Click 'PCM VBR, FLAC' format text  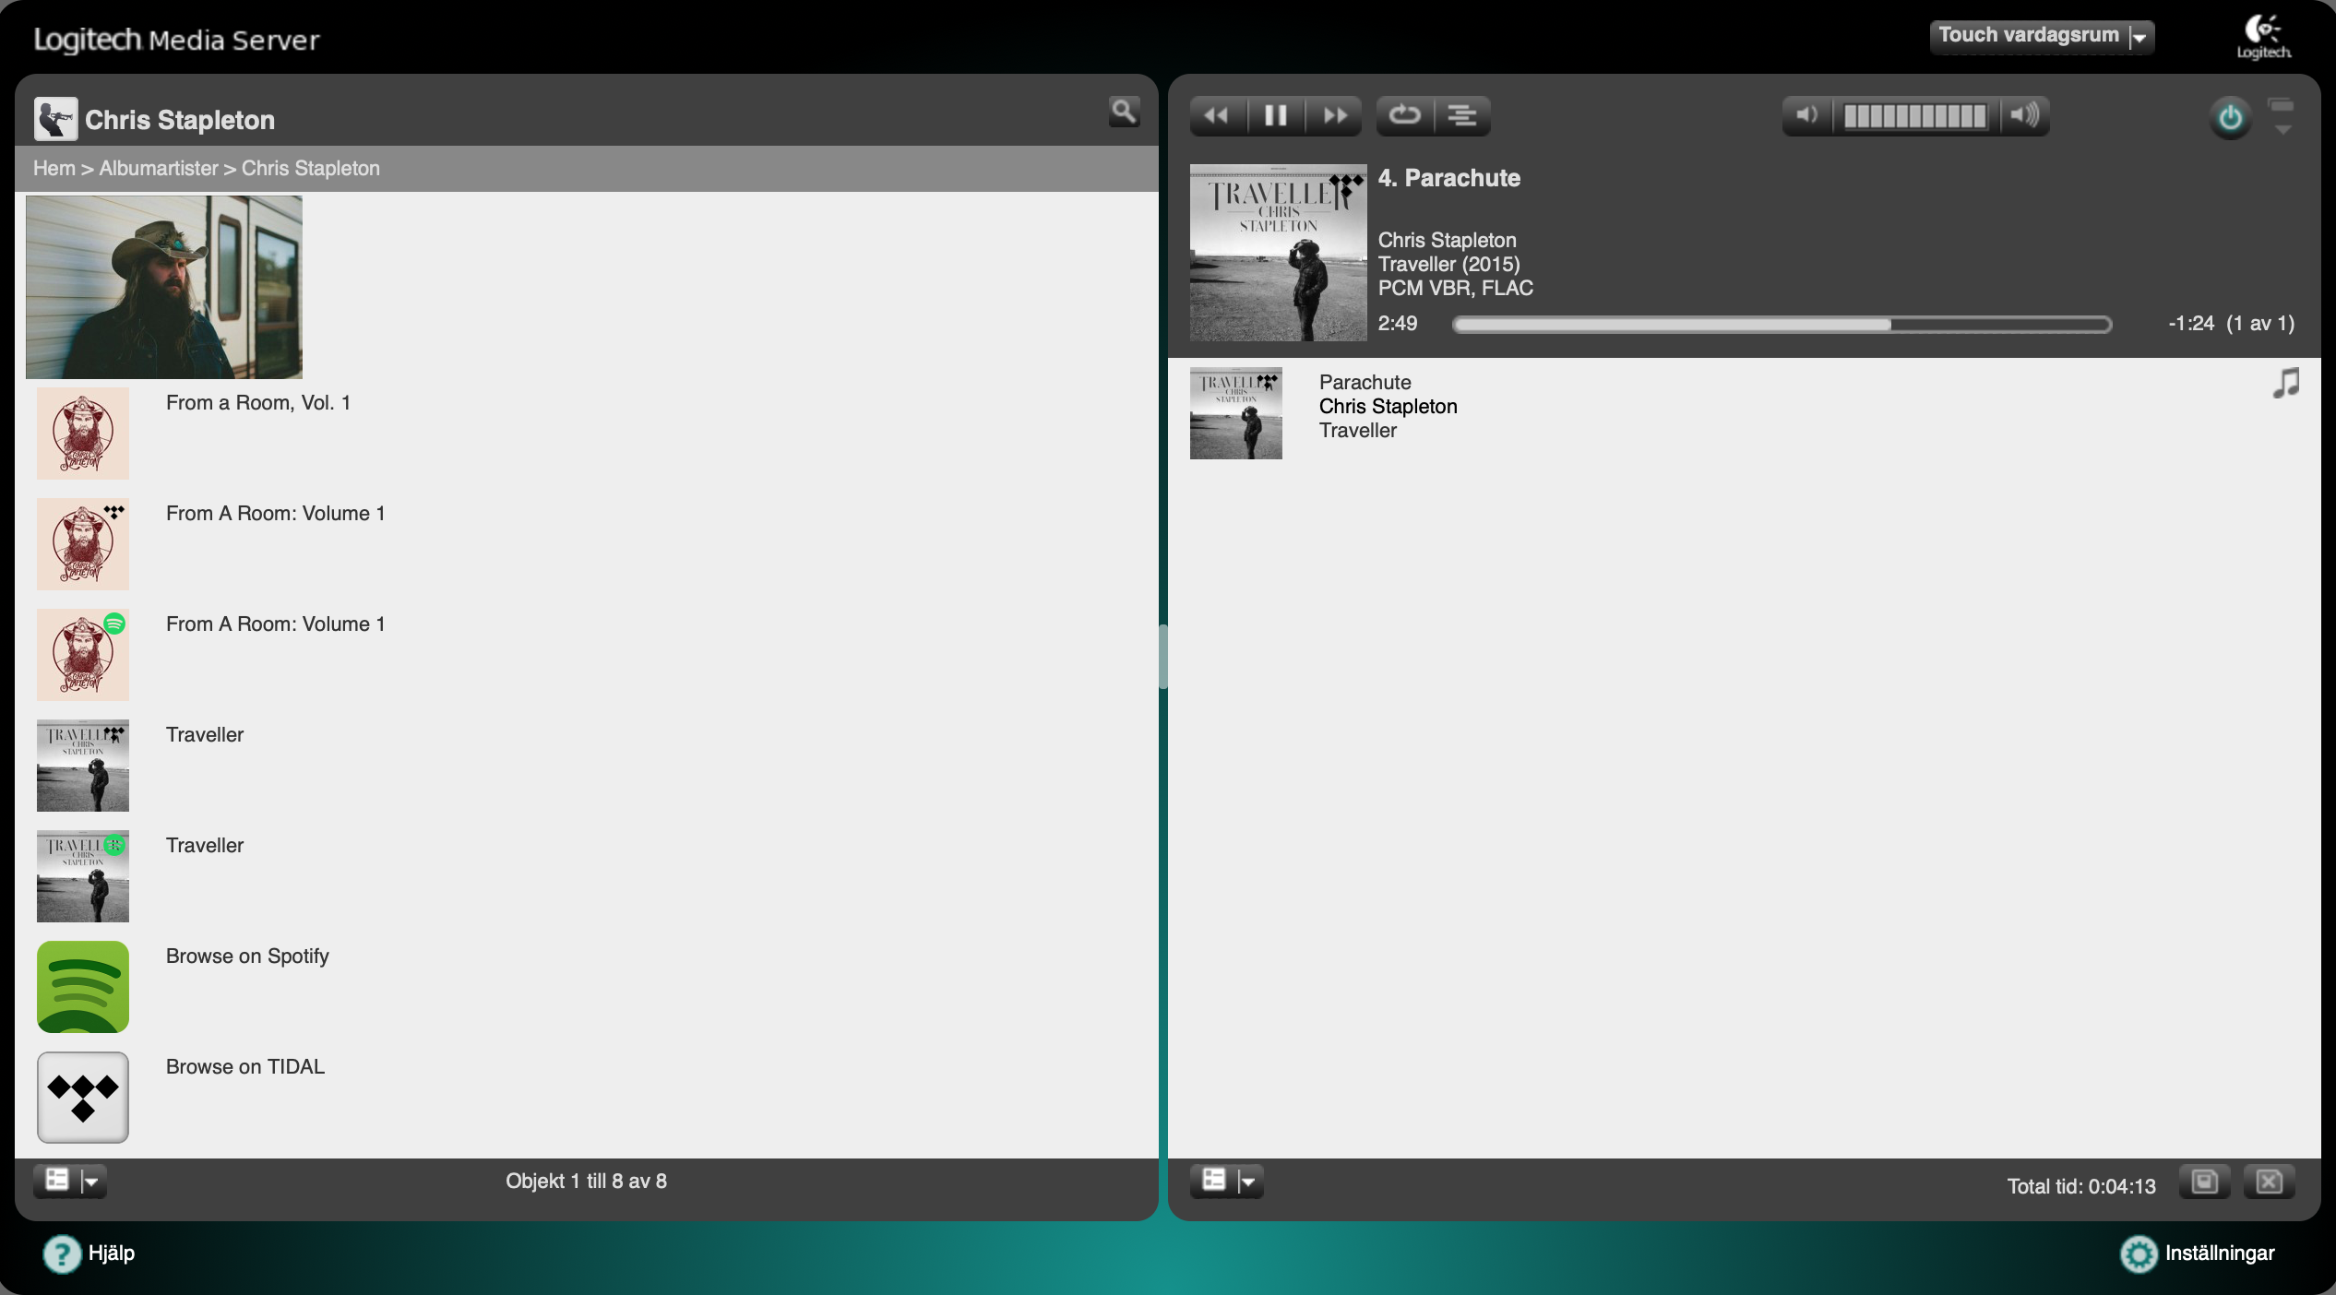[1456, 288]
